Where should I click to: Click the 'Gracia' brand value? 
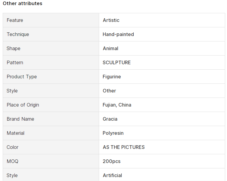coord(110,119)
